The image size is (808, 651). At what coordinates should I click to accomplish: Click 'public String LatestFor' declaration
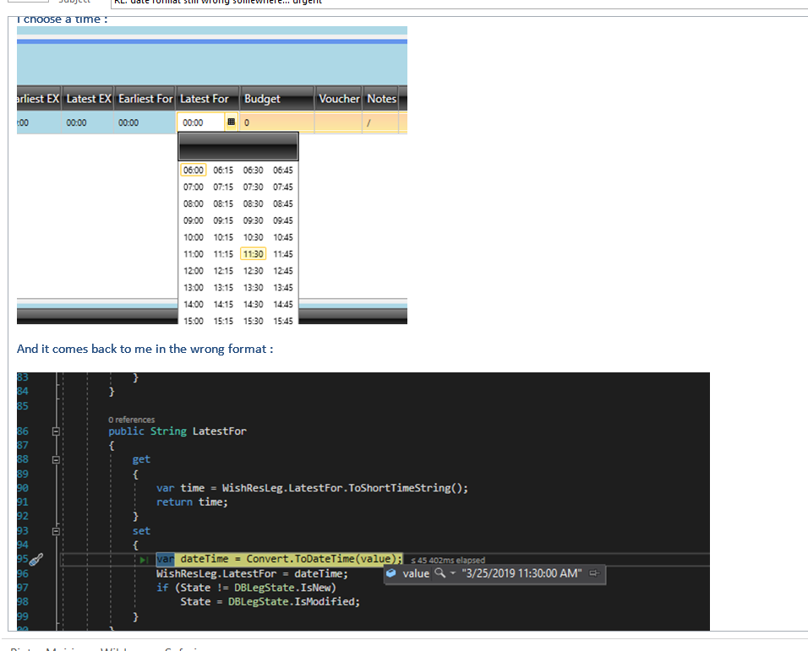(177, 431)
